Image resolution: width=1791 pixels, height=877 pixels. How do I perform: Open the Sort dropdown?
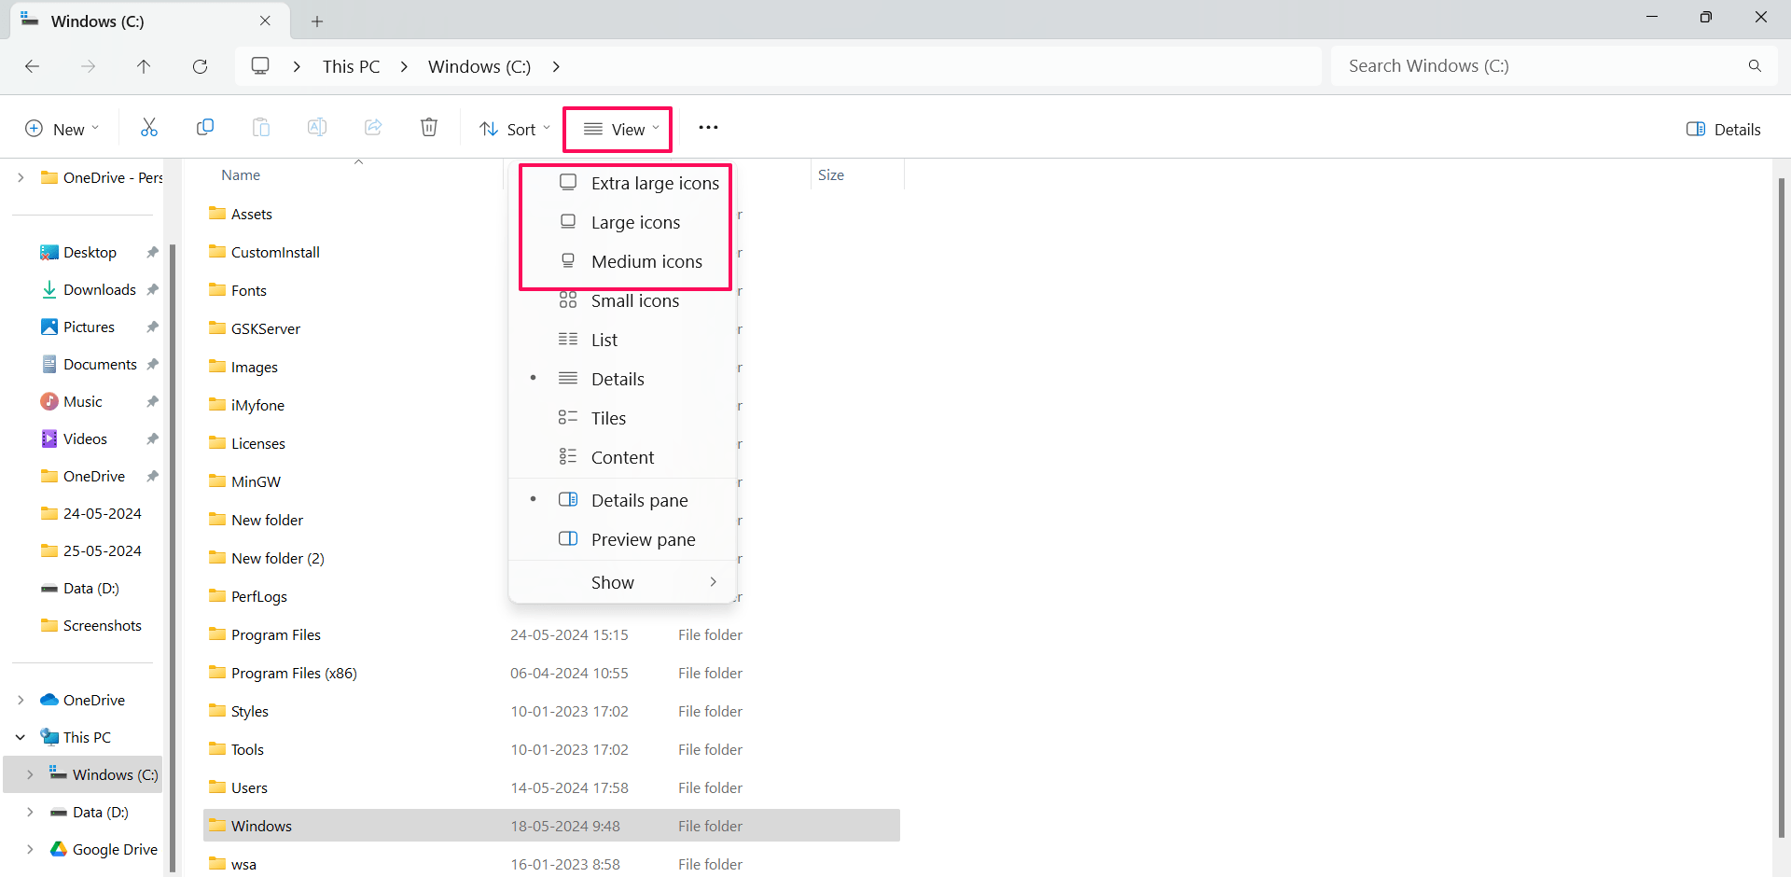click(x=514, y=129)
